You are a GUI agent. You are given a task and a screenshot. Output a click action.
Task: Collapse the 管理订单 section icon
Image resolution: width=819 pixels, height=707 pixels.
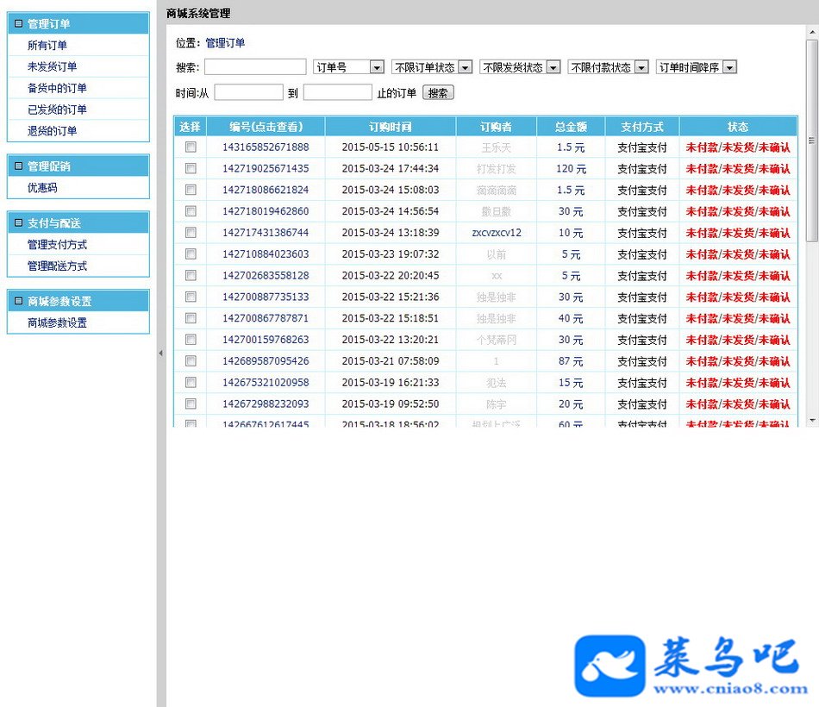pos(18,23)
